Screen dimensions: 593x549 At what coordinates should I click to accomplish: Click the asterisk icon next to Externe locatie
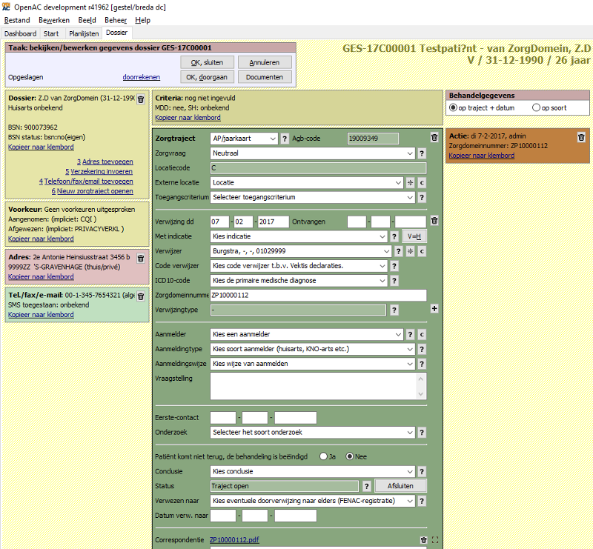click(410, 182)
